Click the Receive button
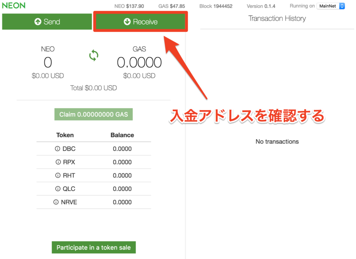 coord(140,22)
